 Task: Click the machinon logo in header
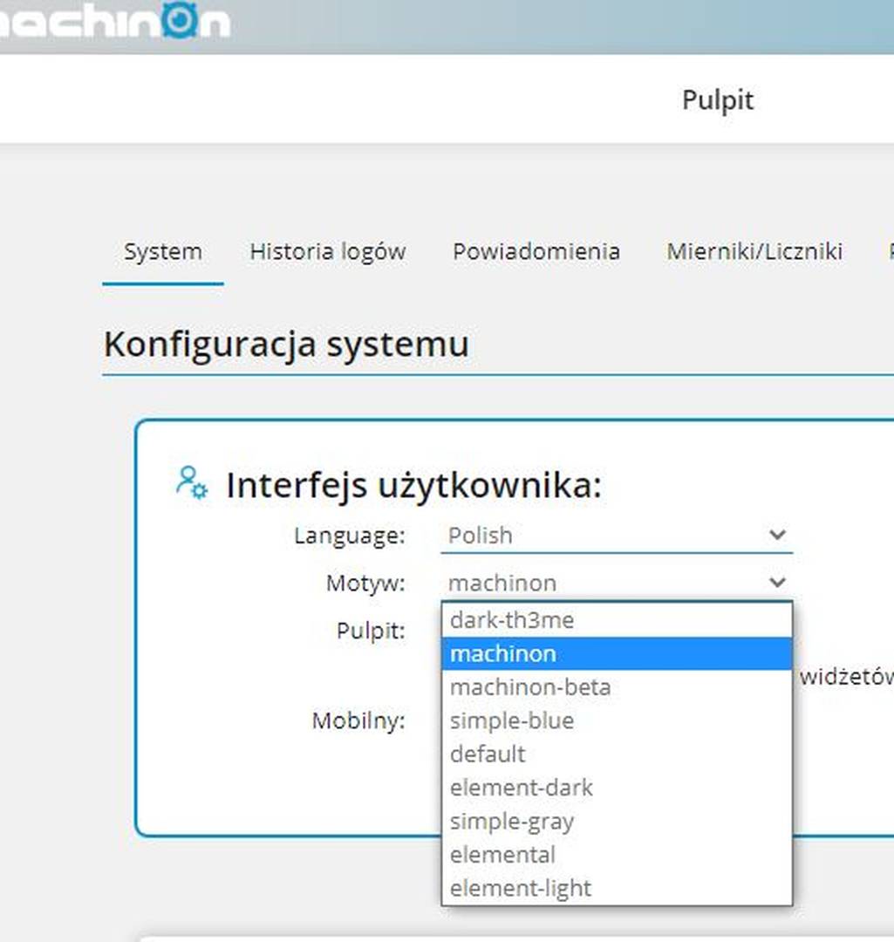pyautogui.click(x=114, y=22)
